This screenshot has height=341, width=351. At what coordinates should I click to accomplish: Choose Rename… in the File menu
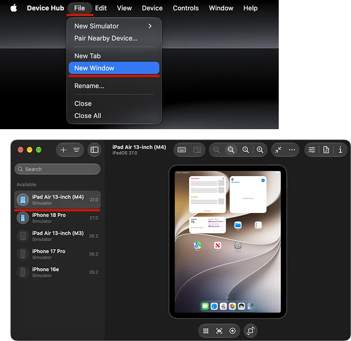(x=114, y=86)
